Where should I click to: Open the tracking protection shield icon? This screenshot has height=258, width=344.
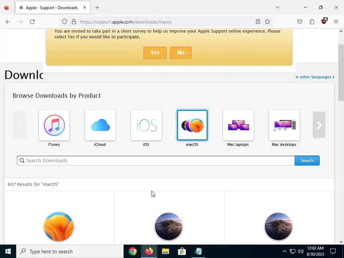point(64,21)
